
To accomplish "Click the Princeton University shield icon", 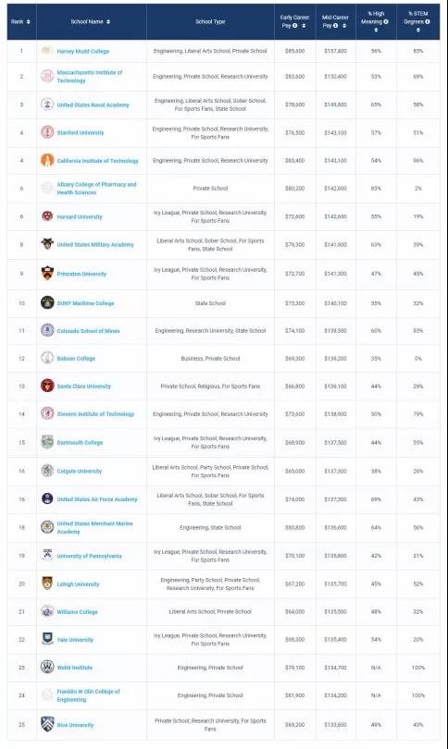I will (x=47, y=273).
